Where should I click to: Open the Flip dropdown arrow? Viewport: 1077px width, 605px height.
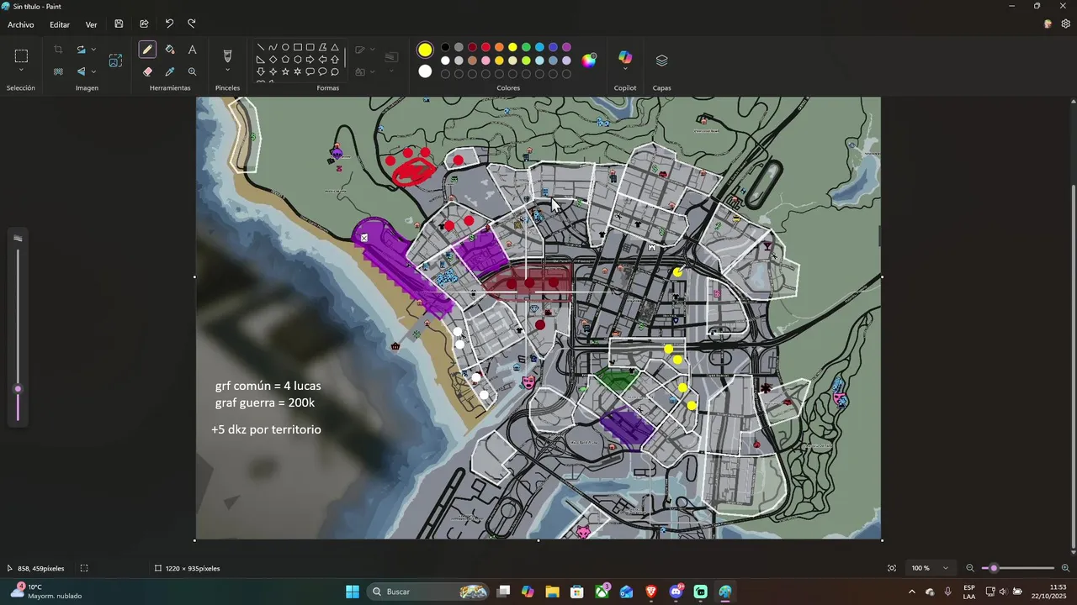pos(93,71)
